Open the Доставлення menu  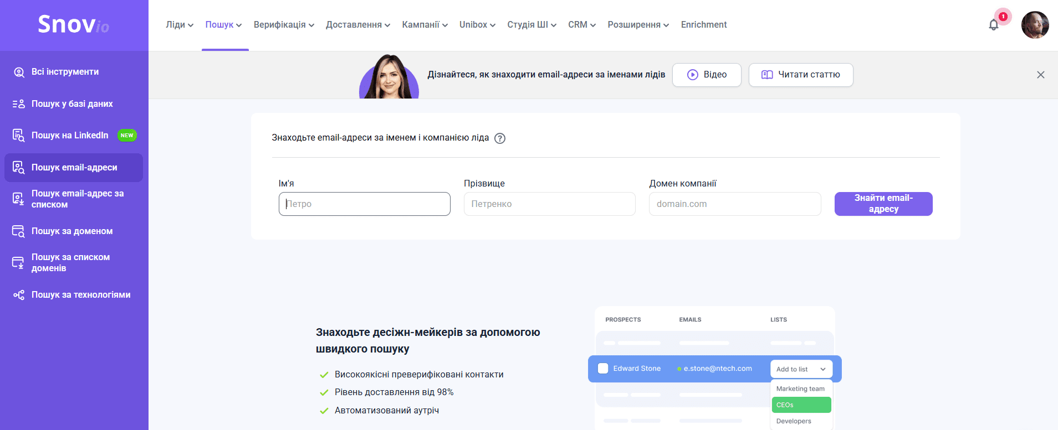pos(358,25)
